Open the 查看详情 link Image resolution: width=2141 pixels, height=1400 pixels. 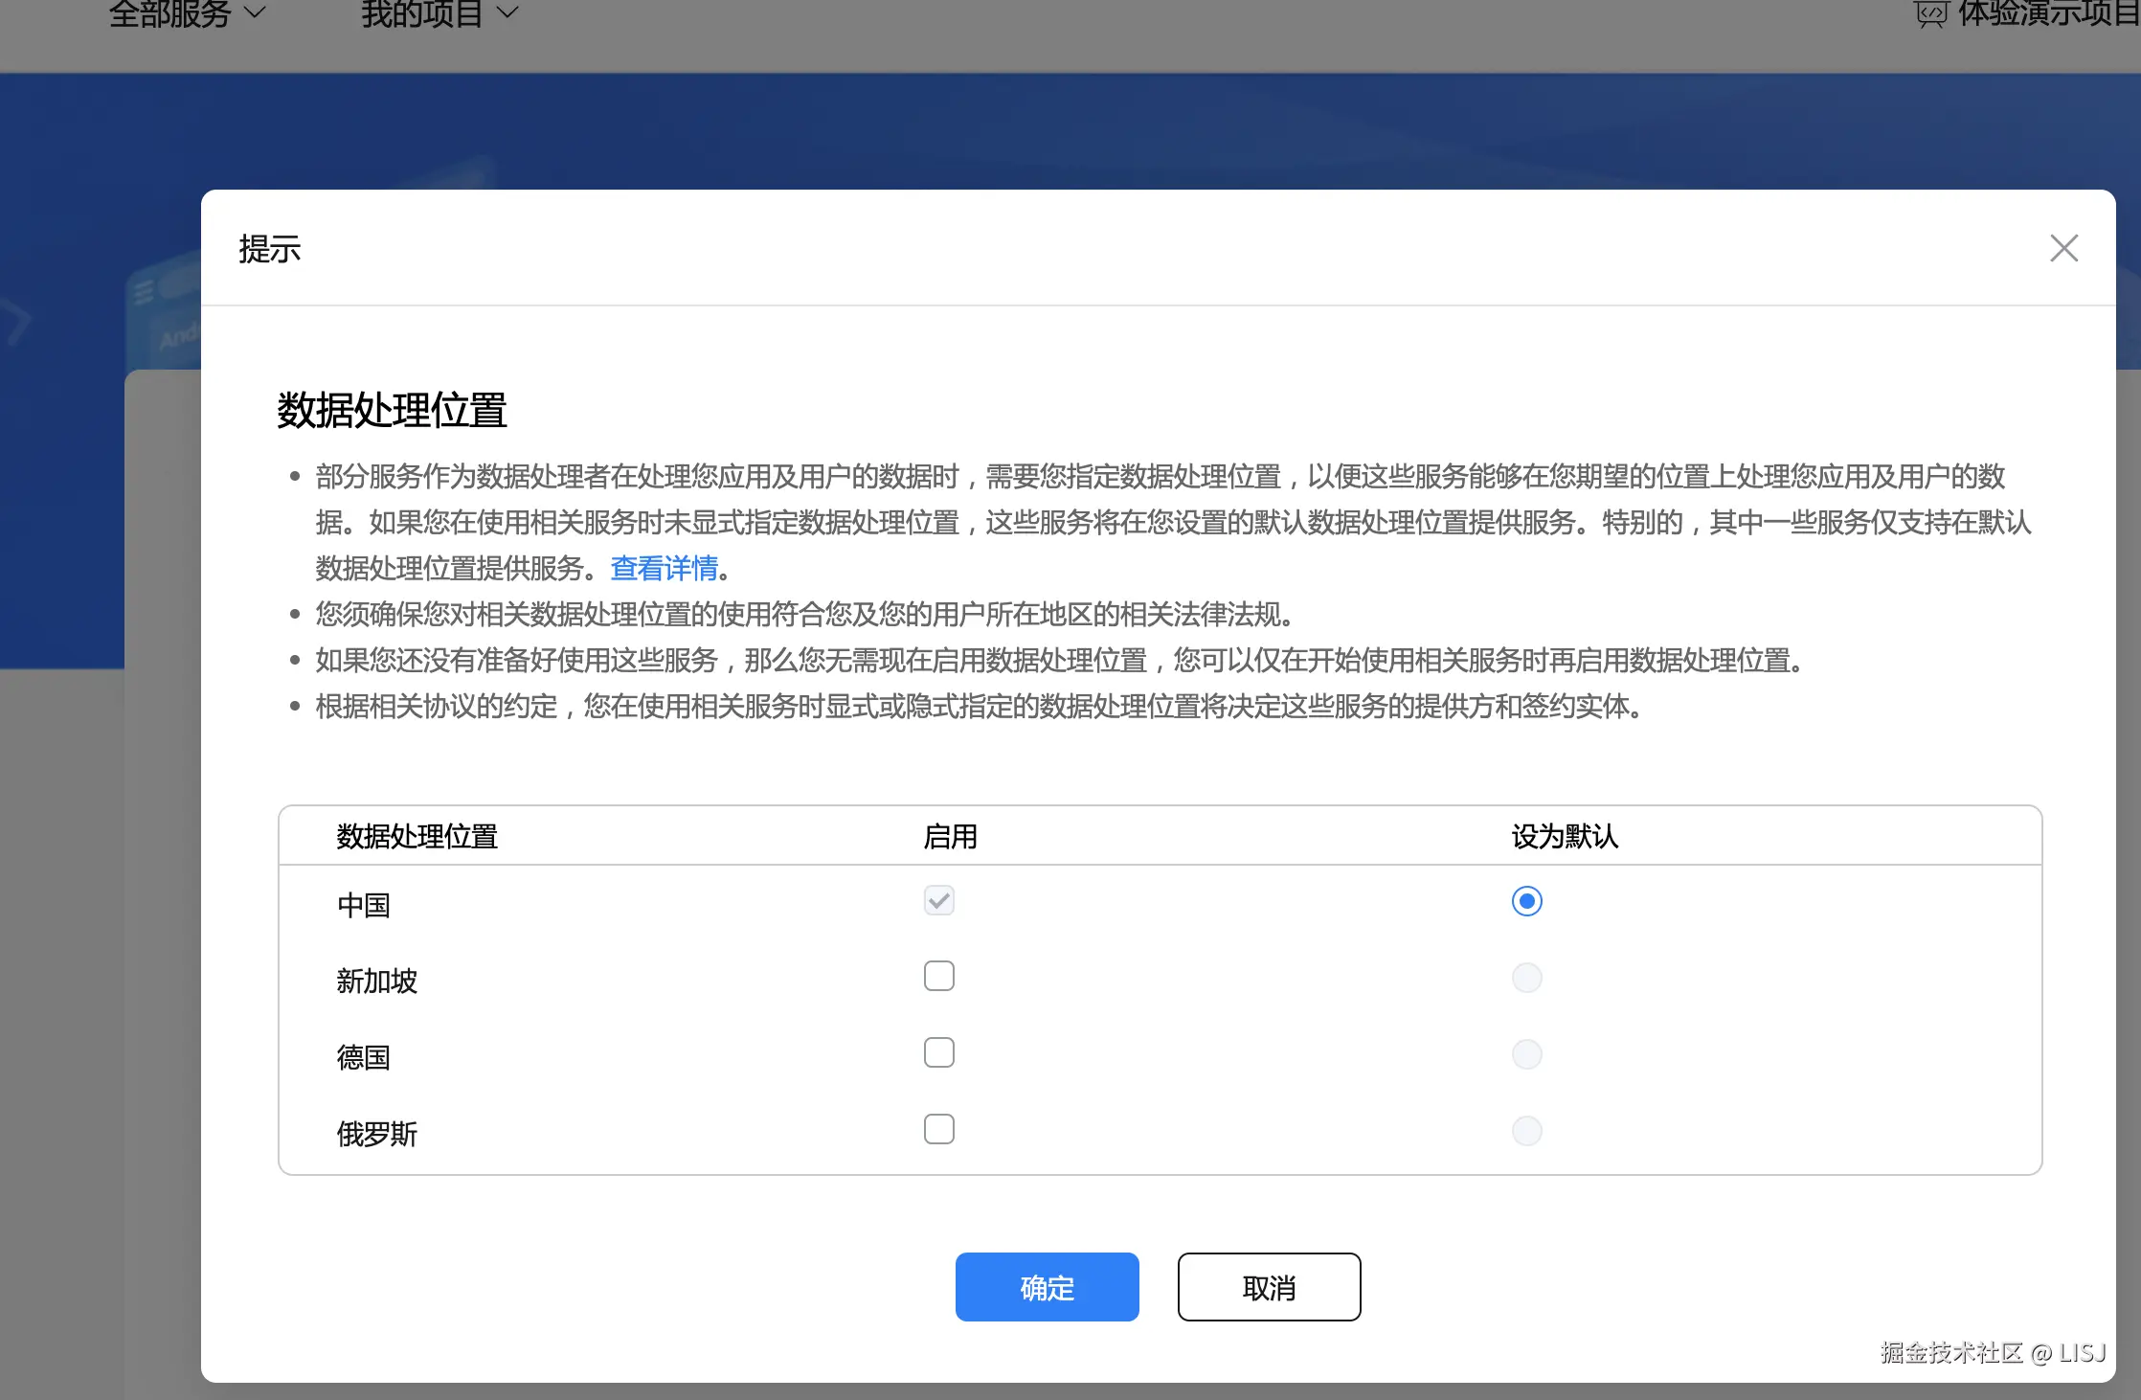click(x=664, y=568)
